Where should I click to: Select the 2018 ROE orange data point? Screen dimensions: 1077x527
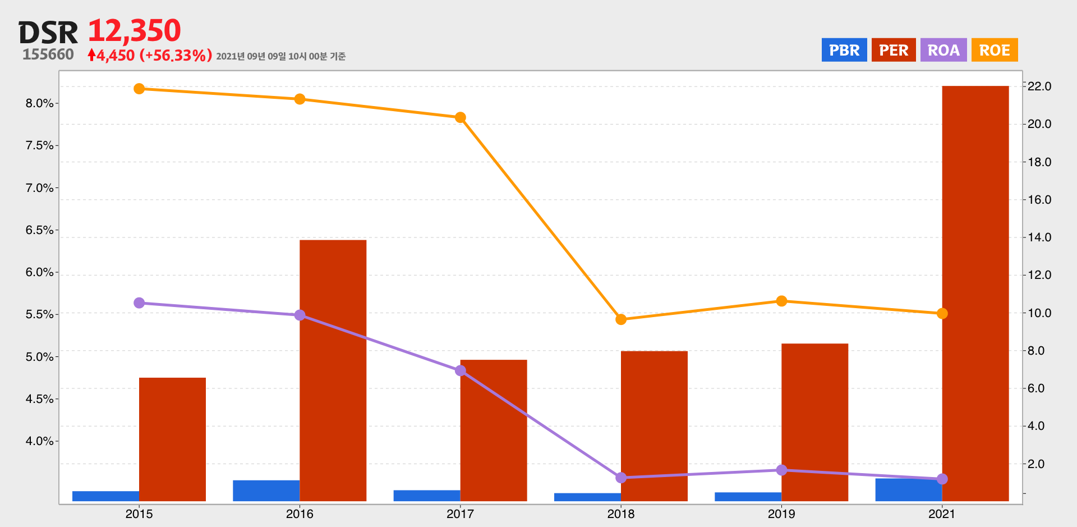point(621,319)
